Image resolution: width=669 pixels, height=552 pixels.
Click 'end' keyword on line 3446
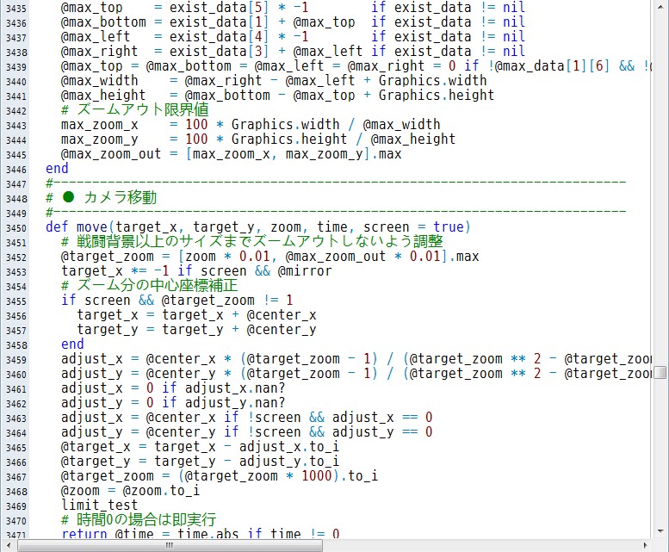click(57, 168)
